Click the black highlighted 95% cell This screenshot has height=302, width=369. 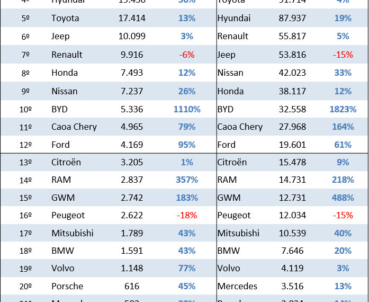pyautogui.click(x=187, y=145)
